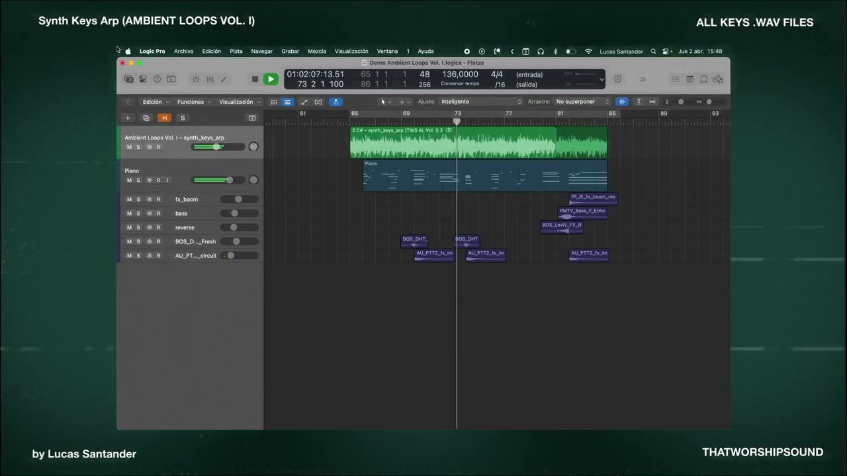This screenshot has height=476, width=847.
Task: Open the Loop Browser icon
Action: coord(704,79)
